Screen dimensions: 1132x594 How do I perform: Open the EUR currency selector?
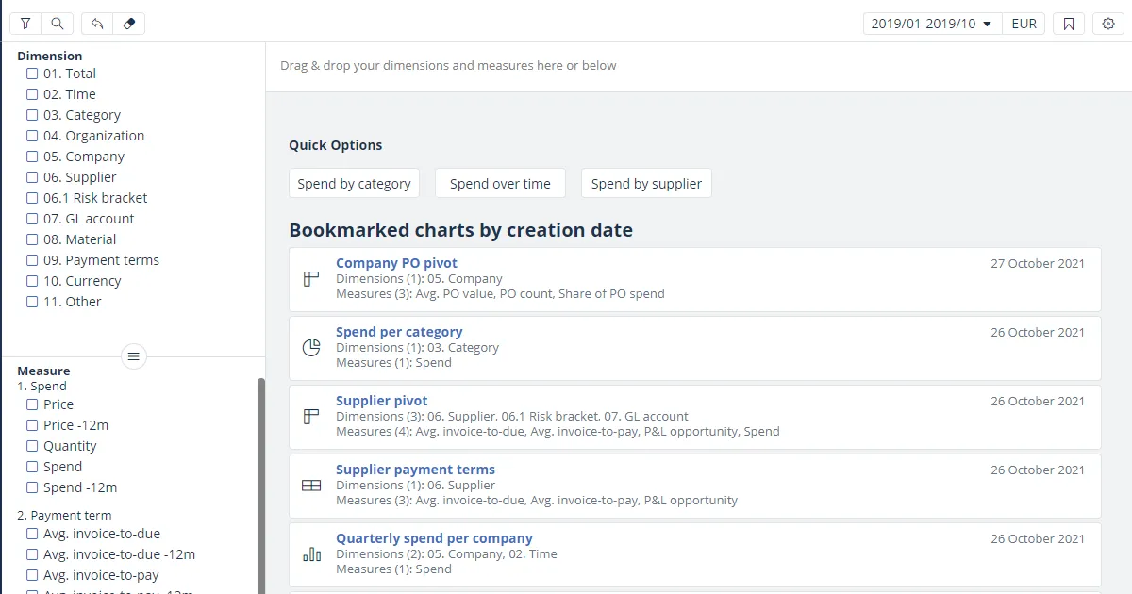(x=1024, y=24)
